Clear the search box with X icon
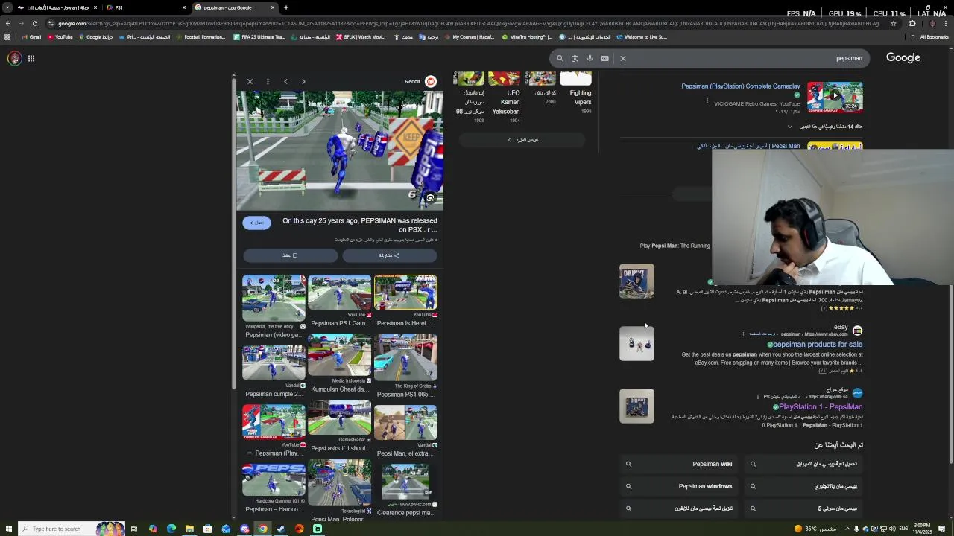954x536 pixels. click(623, 58)
